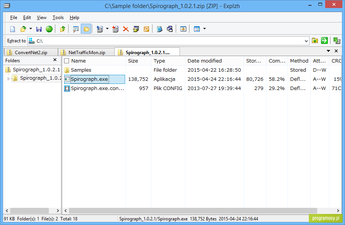Click the Add files to archive icon
Image resolution: width=345 pixels, height=225 pixels.
coord(115,29)
